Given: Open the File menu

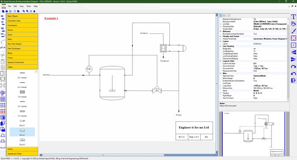Looking at the screenshot, I should point(9,6).
